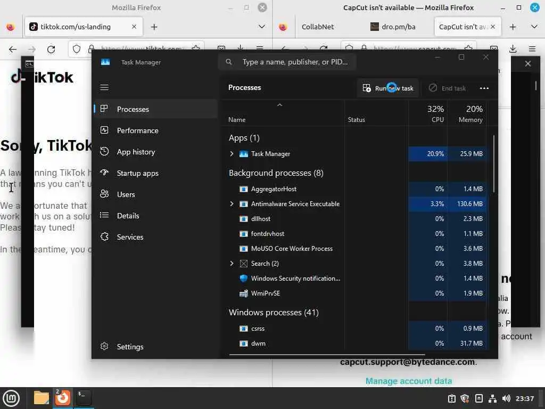
Task: Open new tab in CapCut Firefox window
Action: 513,27
